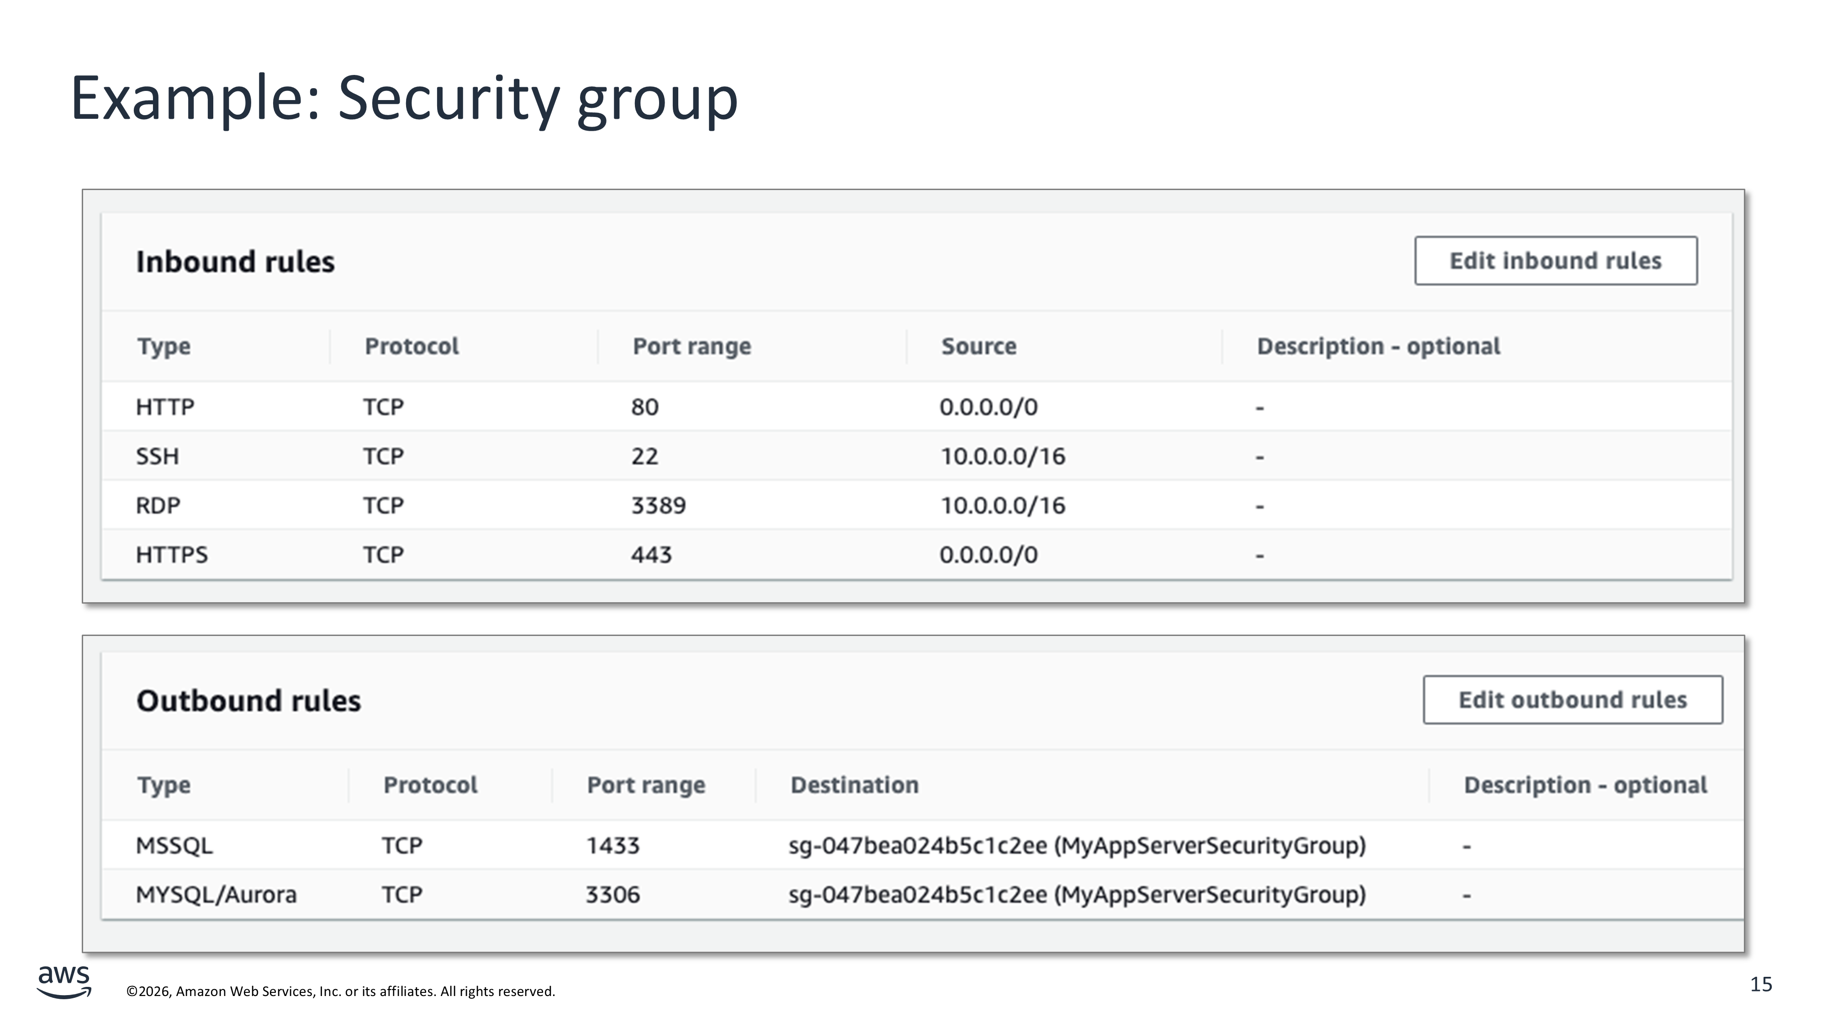Click port 3389 in RDP row
The image size is (1827, 1028).
click(658, 506)
